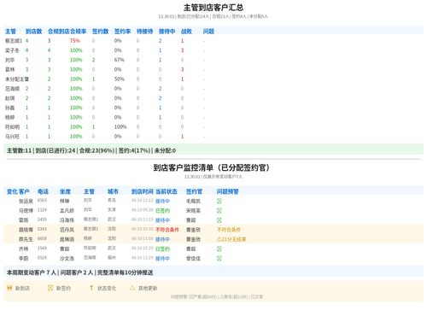
Task: Select supervisor 马兴旺 in the summary table
Action: point(12,137)
